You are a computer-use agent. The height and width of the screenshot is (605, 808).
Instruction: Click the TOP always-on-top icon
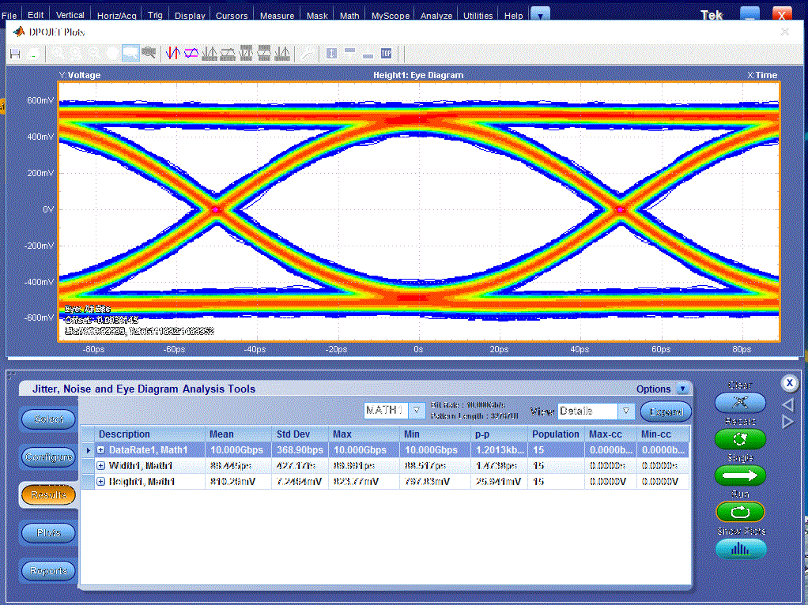pyautogui.click(x=386, y=53)
